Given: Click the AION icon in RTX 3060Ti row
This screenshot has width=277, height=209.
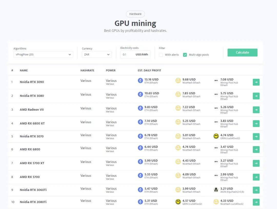Looking at the screenshot, I should pos(216,190).
